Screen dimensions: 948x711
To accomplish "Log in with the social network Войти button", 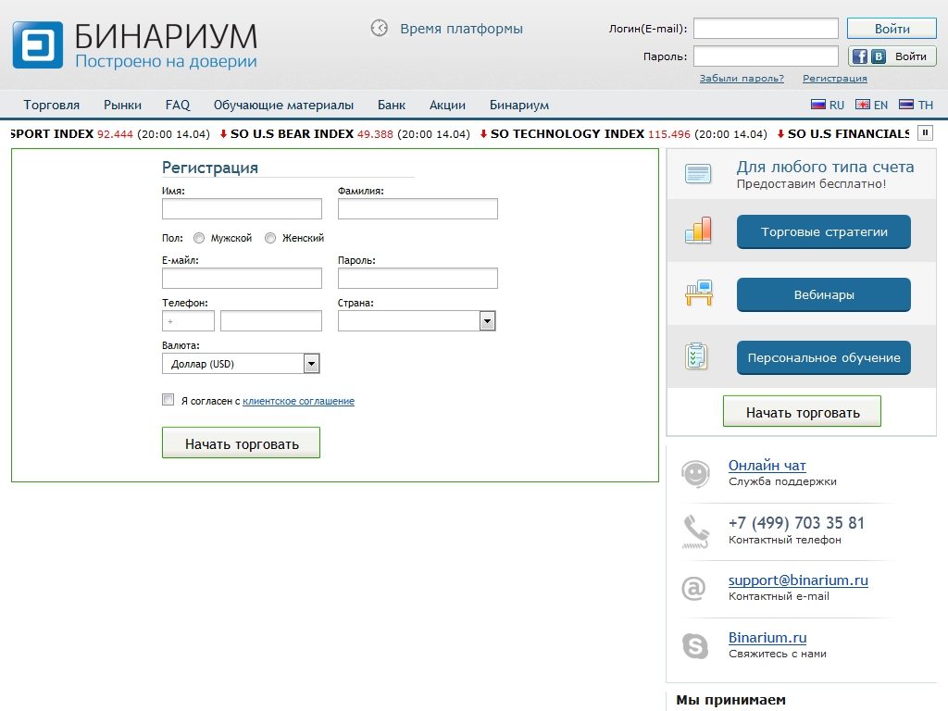I will [892, 56].
